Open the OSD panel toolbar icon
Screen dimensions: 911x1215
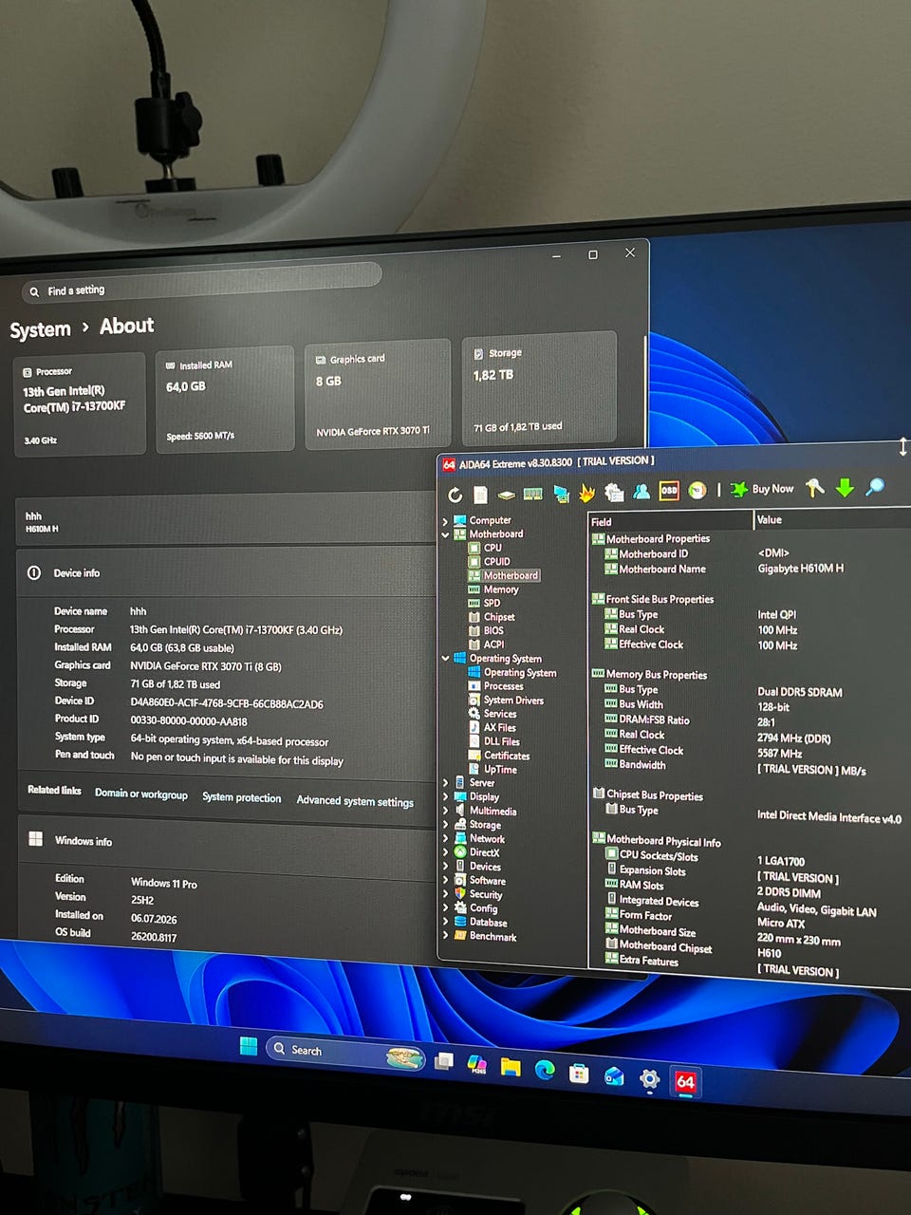(x=669, y=491)
